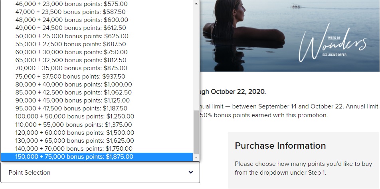380x189 pixels.
Task: Choose 90,000 + 45,000 bonus points: $1,125.00
Action: [72, 100]
